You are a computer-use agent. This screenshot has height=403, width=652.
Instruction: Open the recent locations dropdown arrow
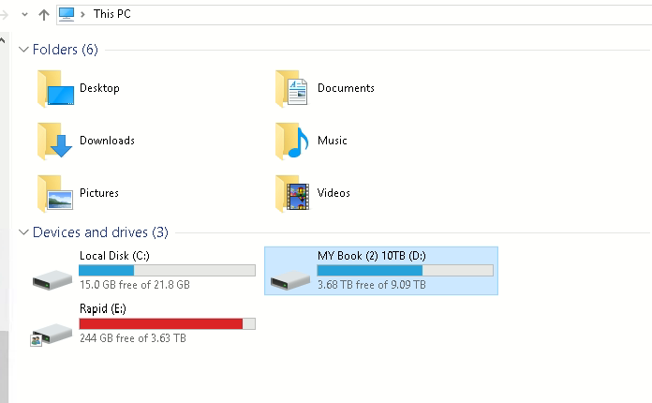(x=24, y=15)
